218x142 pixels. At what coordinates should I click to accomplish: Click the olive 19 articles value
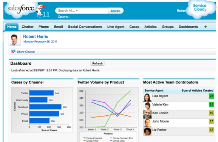[x=211, y=113]
